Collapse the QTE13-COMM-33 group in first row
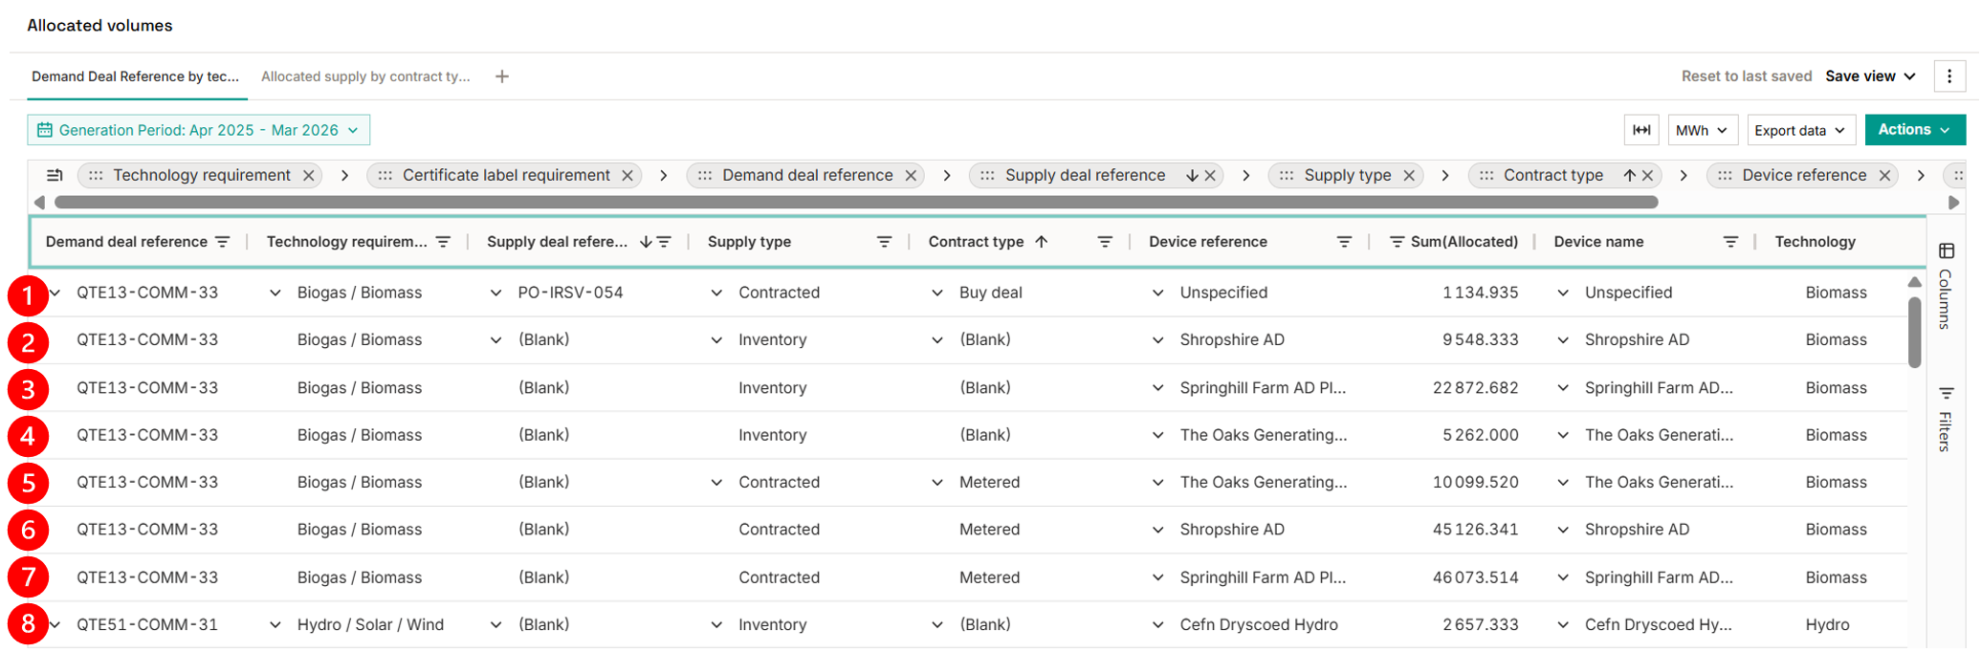The height and width of the screenshot is (652, 1981). point(55,293)
